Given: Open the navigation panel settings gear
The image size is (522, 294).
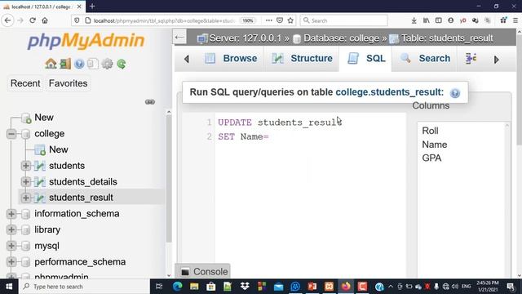Looking at the screenshot, I should coord(107,64).
